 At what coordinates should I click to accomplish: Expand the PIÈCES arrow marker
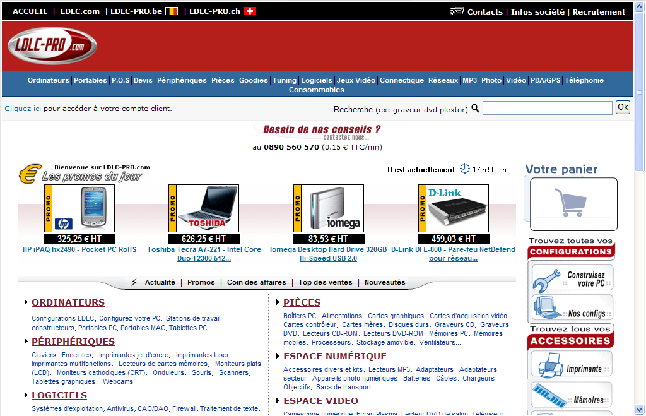(278, 302)
